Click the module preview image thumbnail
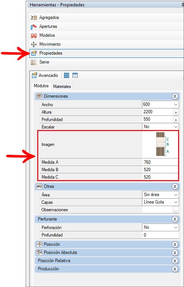184x287 pixels. 163,144
